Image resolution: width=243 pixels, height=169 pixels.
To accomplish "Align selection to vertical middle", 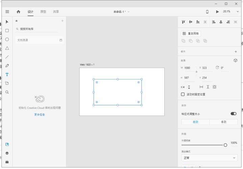I will tap(191, 22).
